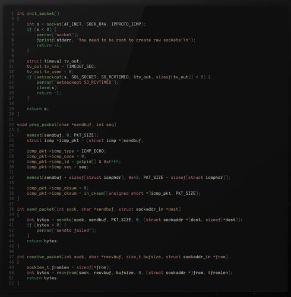Click *icmp_pkt declaration on line 25
This screenshot has height=297, width=291.
68,140
